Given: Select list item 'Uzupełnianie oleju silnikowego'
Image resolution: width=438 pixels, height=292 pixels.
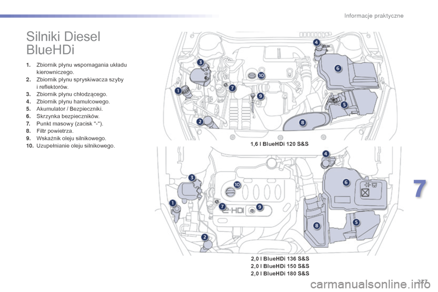Looking at the screenshot, I should [x=70, y=146].
